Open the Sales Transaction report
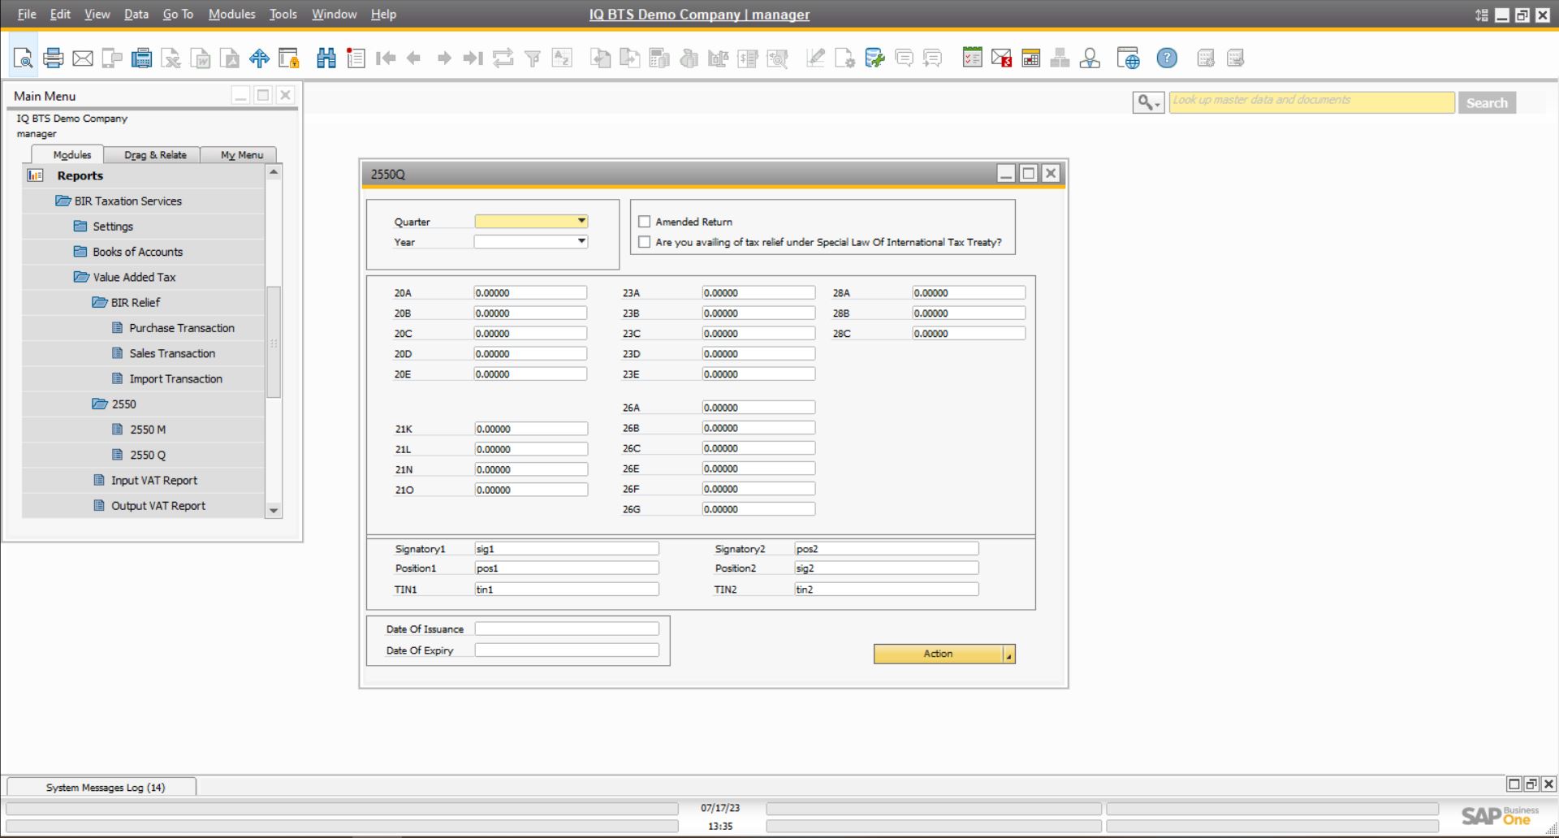1559x838 pixels. [x=172, y=353]
